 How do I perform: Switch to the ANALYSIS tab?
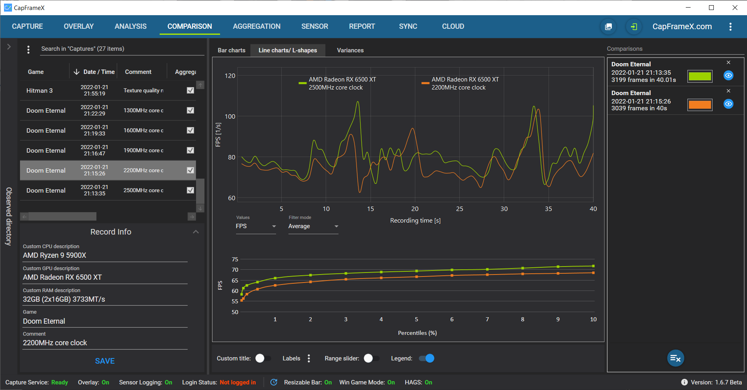point(130,26)
